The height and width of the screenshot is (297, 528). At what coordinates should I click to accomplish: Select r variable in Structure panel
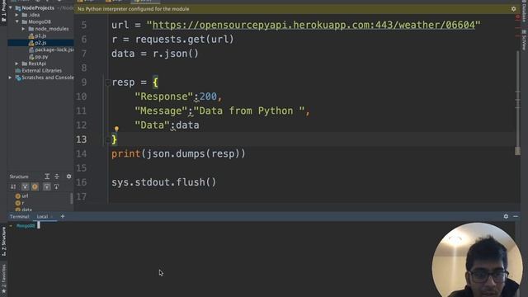pos(20,203)
